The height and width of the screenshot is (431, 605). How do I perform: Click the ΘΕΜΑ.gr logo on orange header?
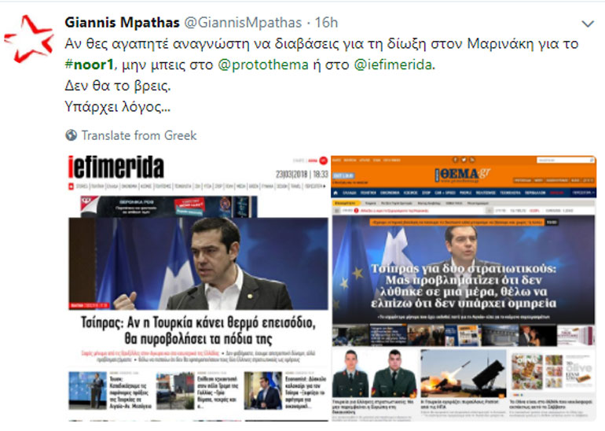tap(463, 175)
